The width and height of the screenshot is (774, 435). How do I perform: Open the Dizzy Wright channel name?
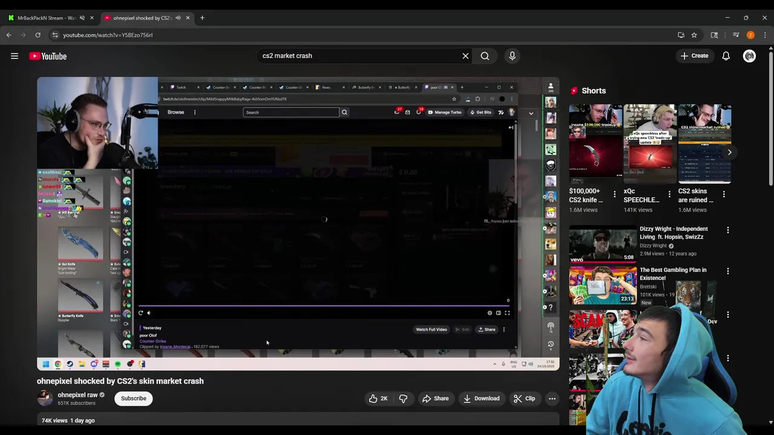point(654,246)
